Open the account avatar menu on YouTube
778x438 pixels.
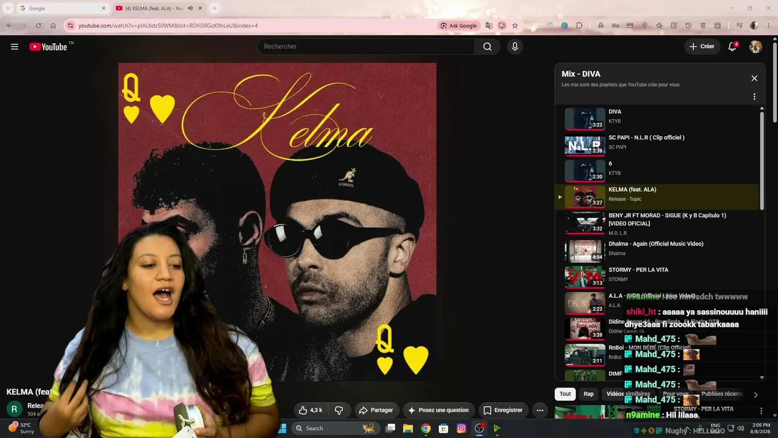[756, 47]
